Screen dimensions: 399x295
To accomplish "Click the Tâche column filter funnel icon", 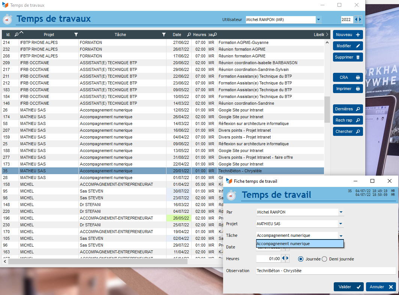I will pyautogui.click(x=163, y=35).
